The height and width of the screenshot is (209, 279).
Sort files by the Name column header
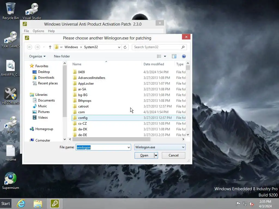click(x=77, y=64)
